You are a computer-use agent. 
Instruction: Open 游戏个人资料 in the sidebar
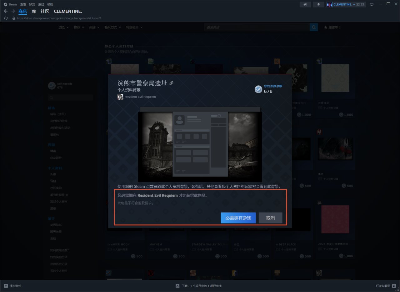coord(59,201)
